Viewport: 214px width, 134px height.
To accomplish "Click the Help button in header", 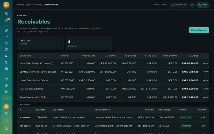I will pos(203,5).
